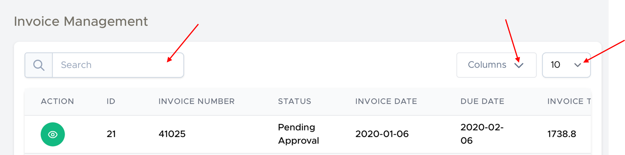This screenshot has height=155, width=625.
Task: Click the invoice number 41025 cell
Action: click(x=172, y=134)
